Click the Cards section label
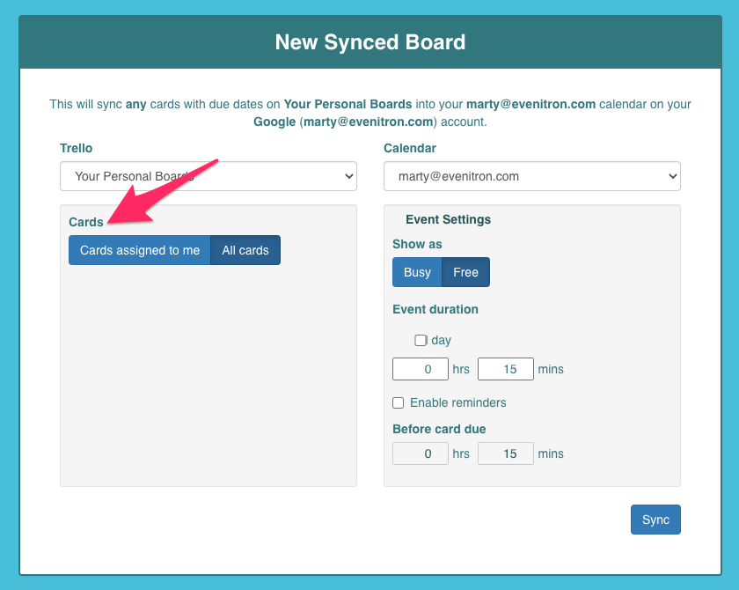This screenshot has width=739, height=590. click(86, 222)
